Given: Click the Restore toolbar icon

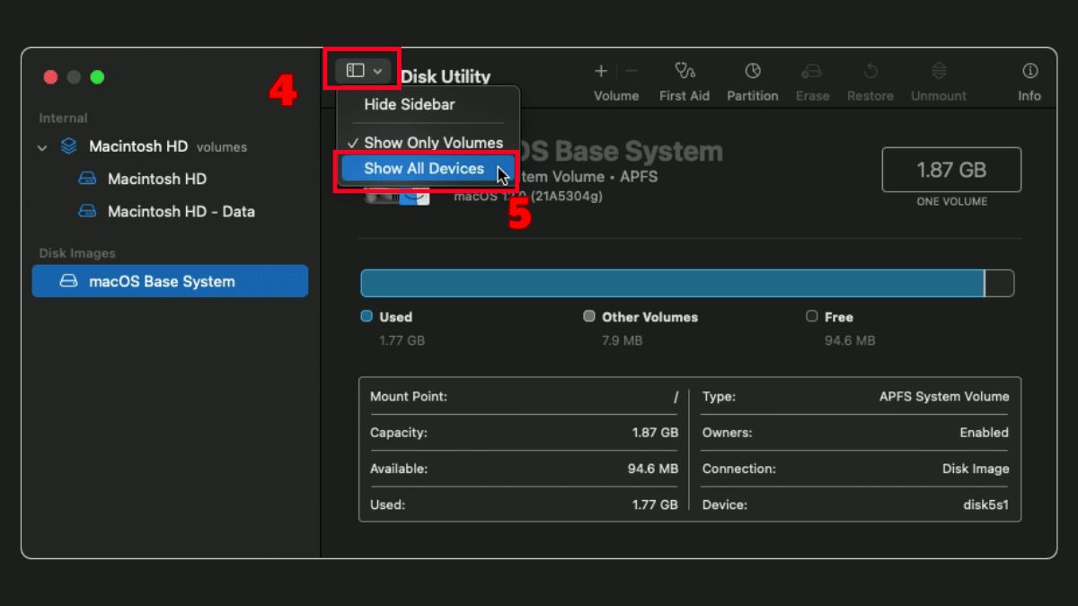Looking at the screenshot, I should point(870,71).
